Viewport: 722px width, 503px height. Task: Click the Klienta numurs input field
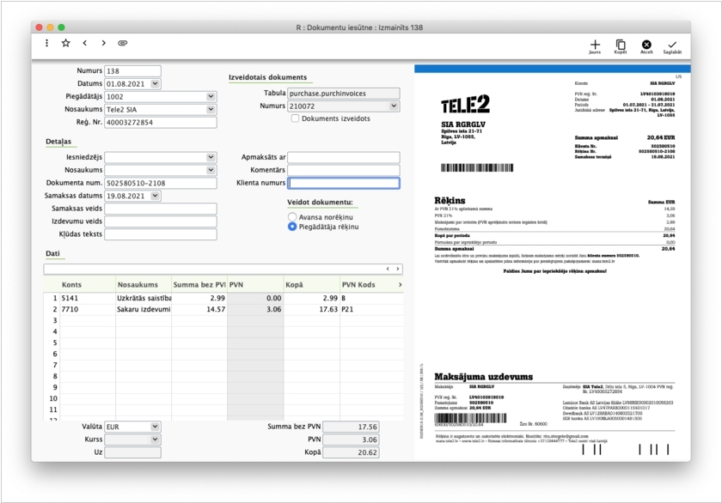click(344, 183)
